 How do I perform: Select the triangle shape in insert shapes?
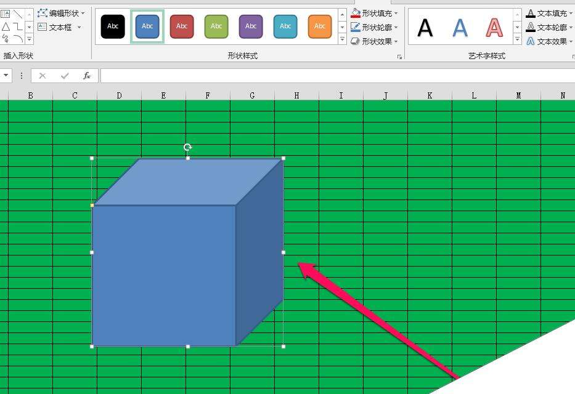pyautogui.click(x=6, y=26)
